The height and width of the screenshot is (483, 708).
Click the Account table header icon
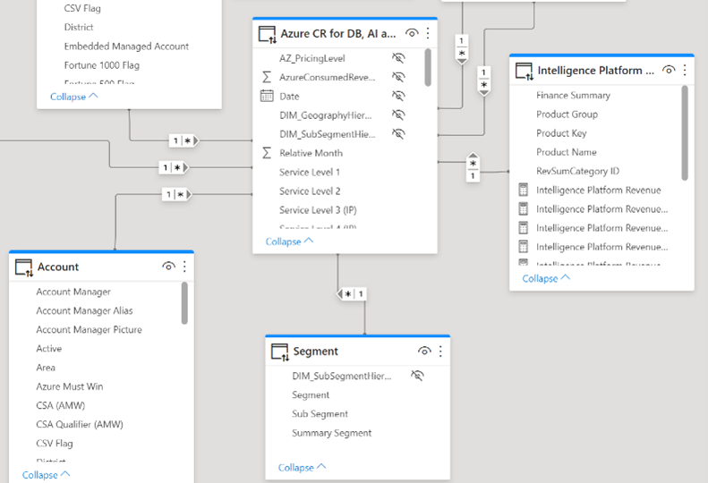[24, 267]
